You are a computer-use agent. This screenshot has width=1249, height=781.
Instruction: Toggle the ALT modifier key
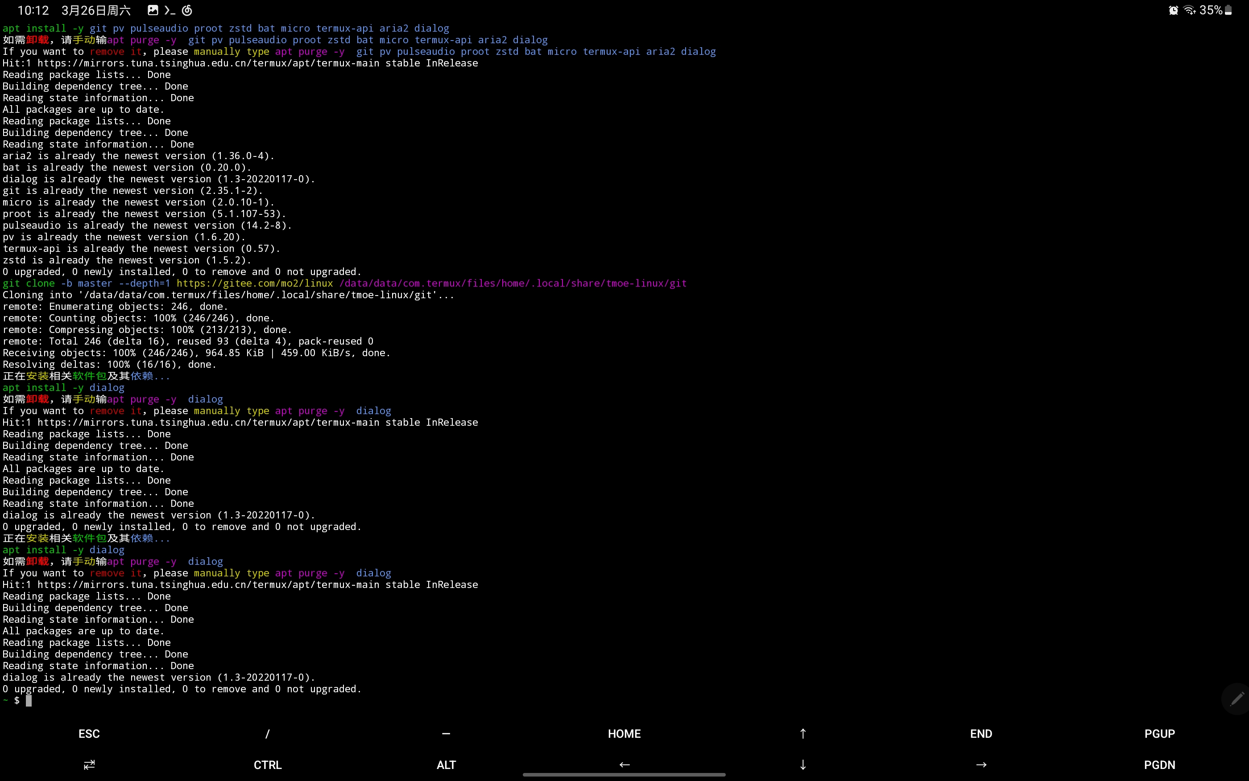tap(446, 765)
